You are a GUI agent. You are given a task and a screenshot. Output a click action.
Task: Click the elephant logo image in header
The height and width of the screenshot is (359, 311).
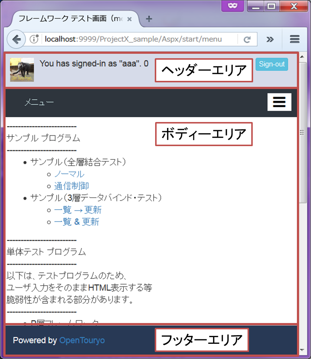pos(22,69)
